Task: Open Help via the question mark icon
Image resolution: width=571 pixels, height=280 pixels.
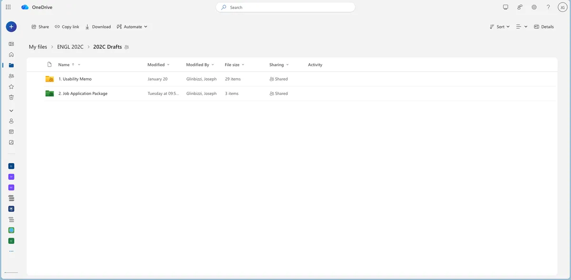Action: [548, 7]
